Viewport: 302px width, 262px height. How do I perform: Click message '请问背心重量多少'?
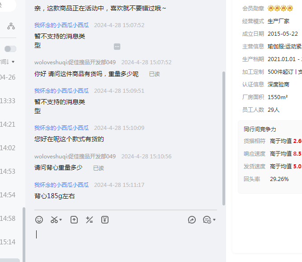pyautogui.click(x=58, y=167)
